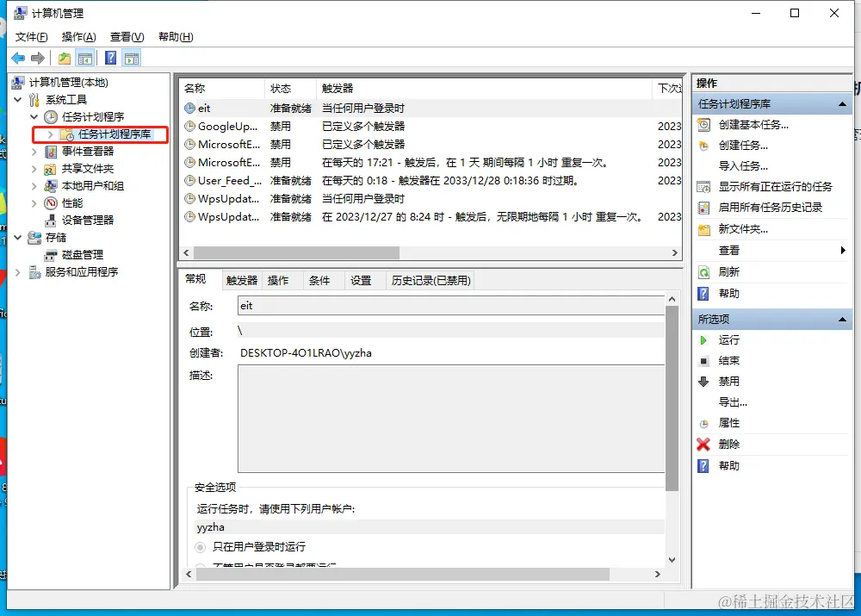Click the green 运行 play icon
861x616 pixels.
[x=703, y=340]
